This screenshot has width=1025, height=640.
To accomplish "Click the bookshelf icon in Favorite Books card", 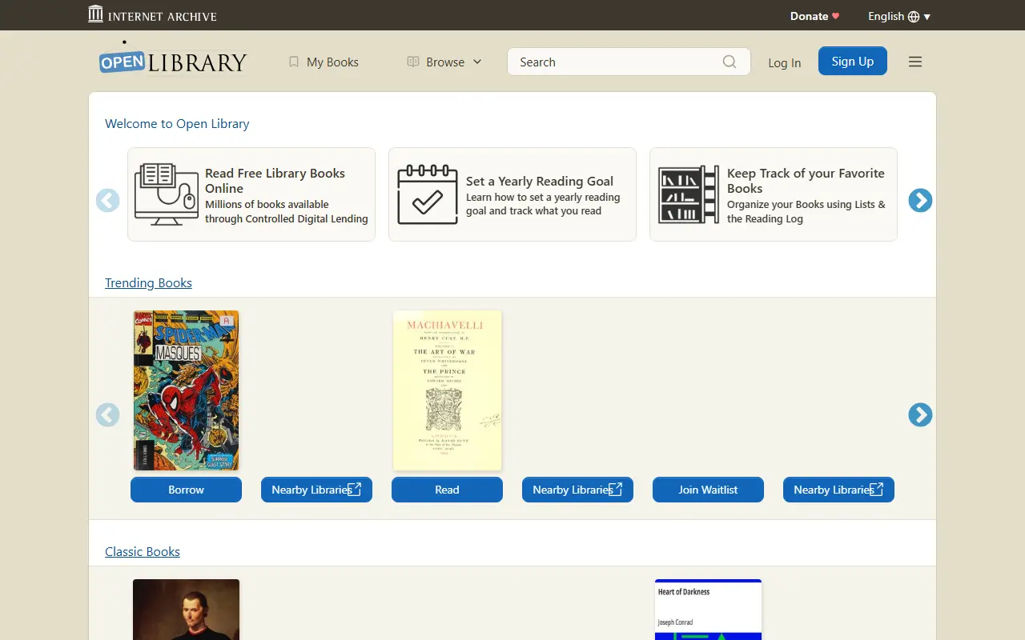I will [x=689, y=194].
